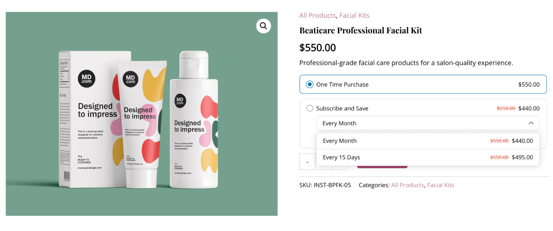Select the Subscribe and Save option
The width and height of the screenshot is (553, 231).
point(342,108)
